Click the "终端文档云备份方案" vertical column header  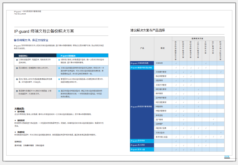pyautogui.click(x=220, y=51)
